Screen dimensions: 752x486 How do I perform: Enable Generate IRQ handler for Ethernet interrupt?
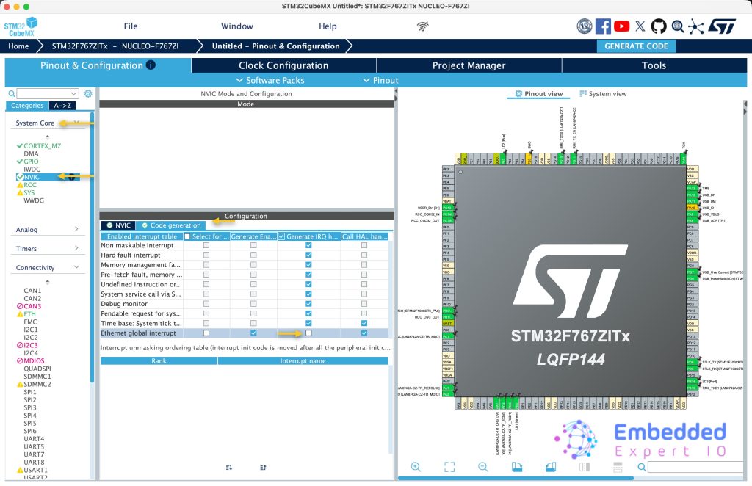pos(308,333)
